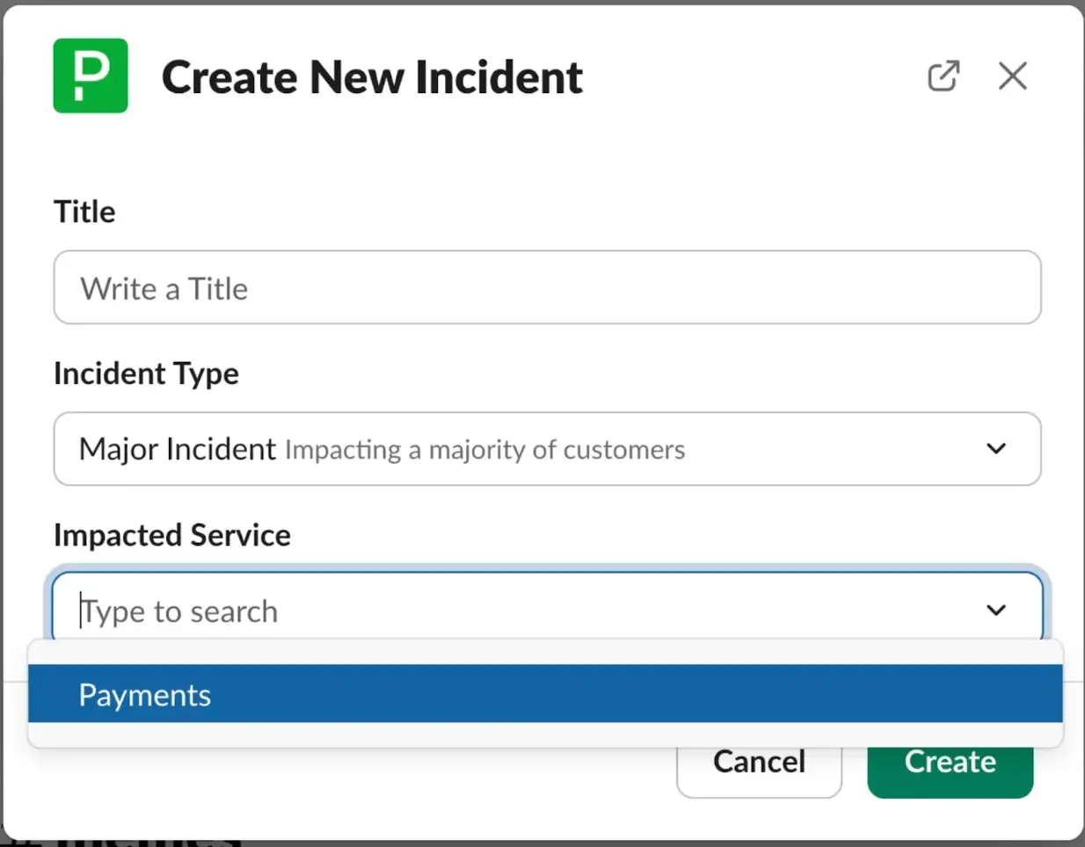Click the Incident Type chevron arrow

click(x=995, y=449)
